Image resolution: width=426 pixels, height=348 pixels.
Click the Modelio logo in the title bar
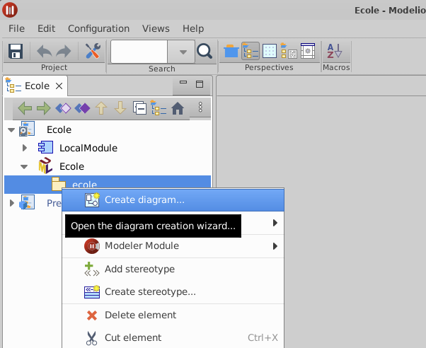pyautogui.click(x=10, y=10)
